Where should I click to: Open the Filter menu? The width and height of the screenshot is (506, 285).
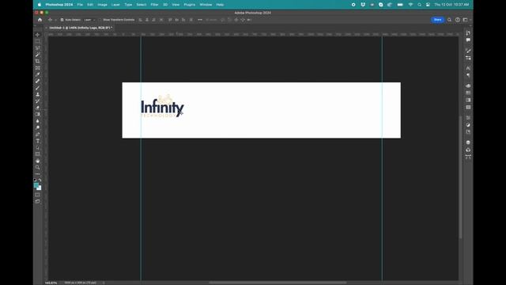coord(155,5)
